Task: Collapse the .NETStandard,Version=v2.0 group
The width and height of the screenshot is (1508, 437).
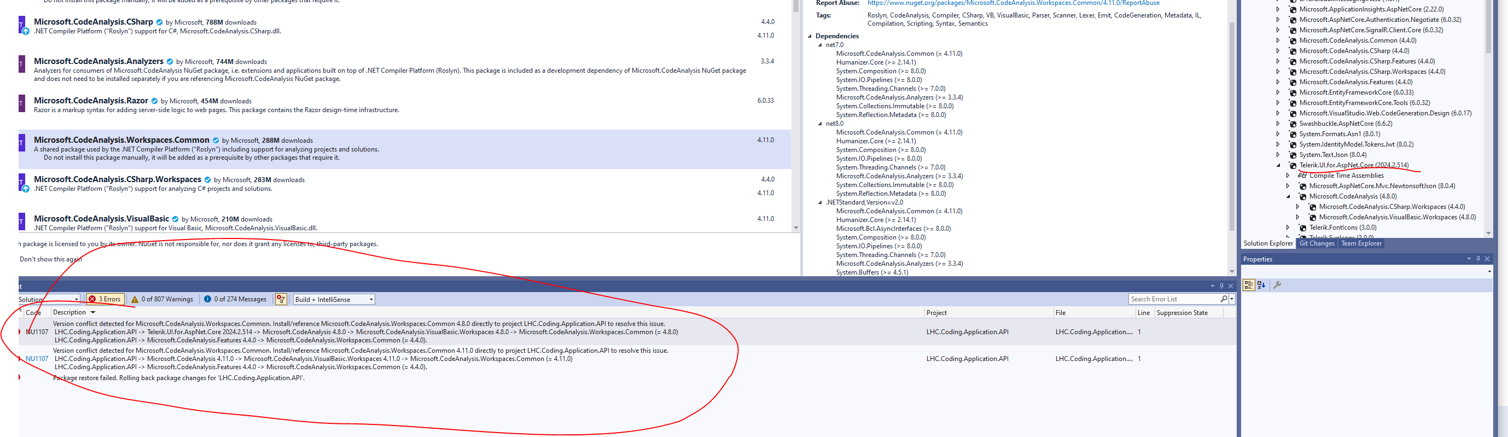Action: point(820,203)
